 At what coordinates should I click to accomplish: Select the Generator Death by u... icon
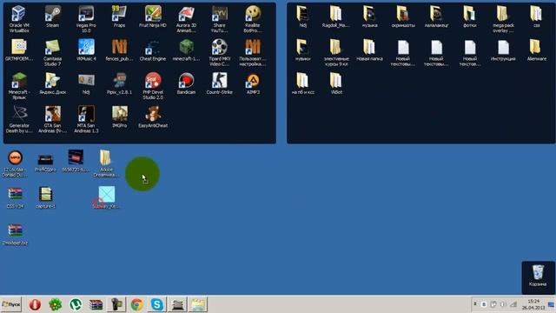(x=19, y=114)
